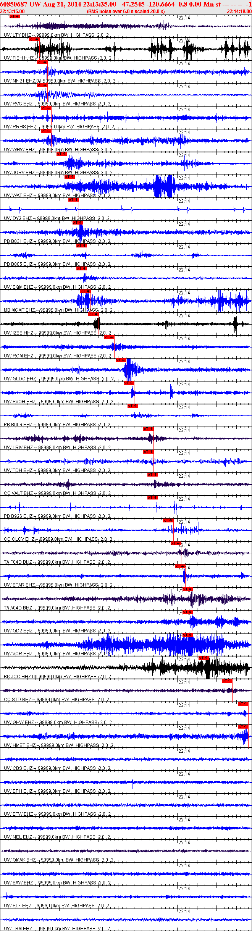Select the UW.CBS EHZ station label
Screen dimensions: 252x931
click(57, 768)
